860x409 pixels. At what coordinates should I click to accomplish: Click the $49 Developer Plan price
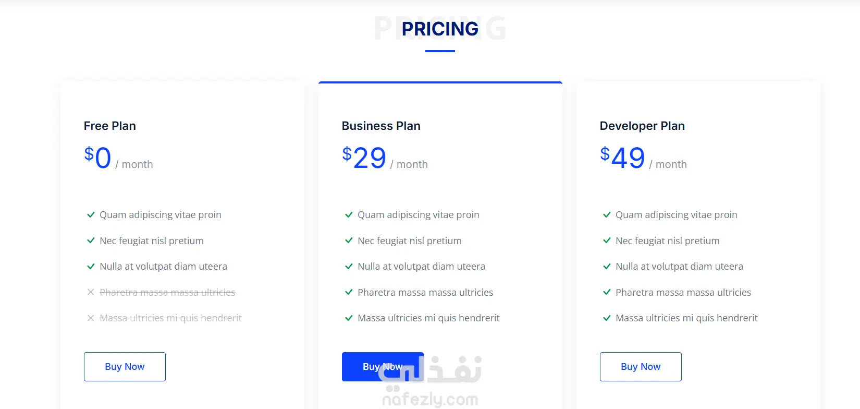[x=623, y=158]
